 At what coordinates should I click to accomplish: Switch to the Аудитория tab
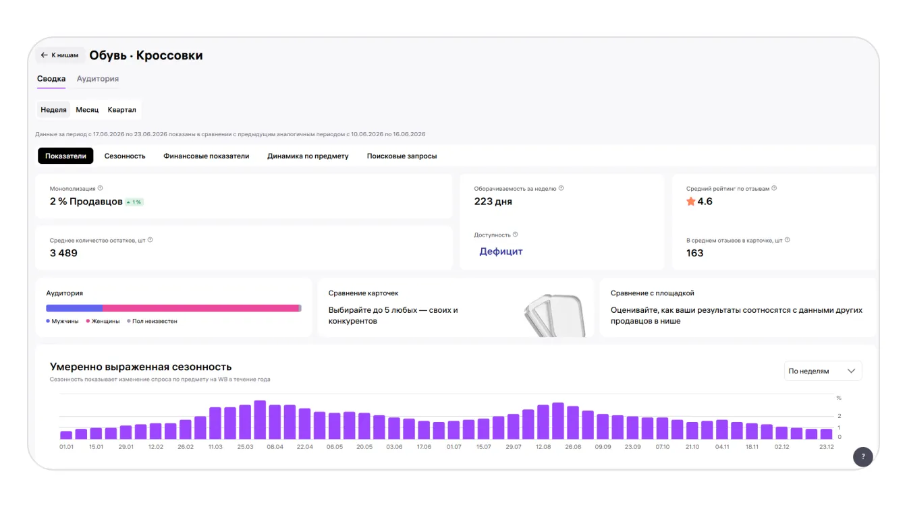98,79
